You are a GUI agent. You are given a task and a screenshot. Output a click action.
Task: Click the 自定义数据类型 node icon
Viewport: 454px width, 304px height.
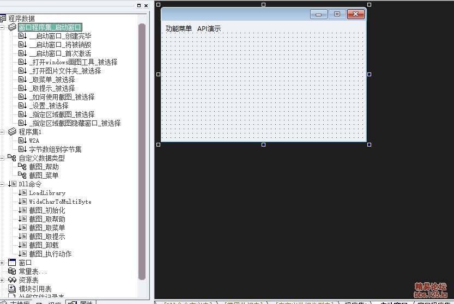coord(13,158)
